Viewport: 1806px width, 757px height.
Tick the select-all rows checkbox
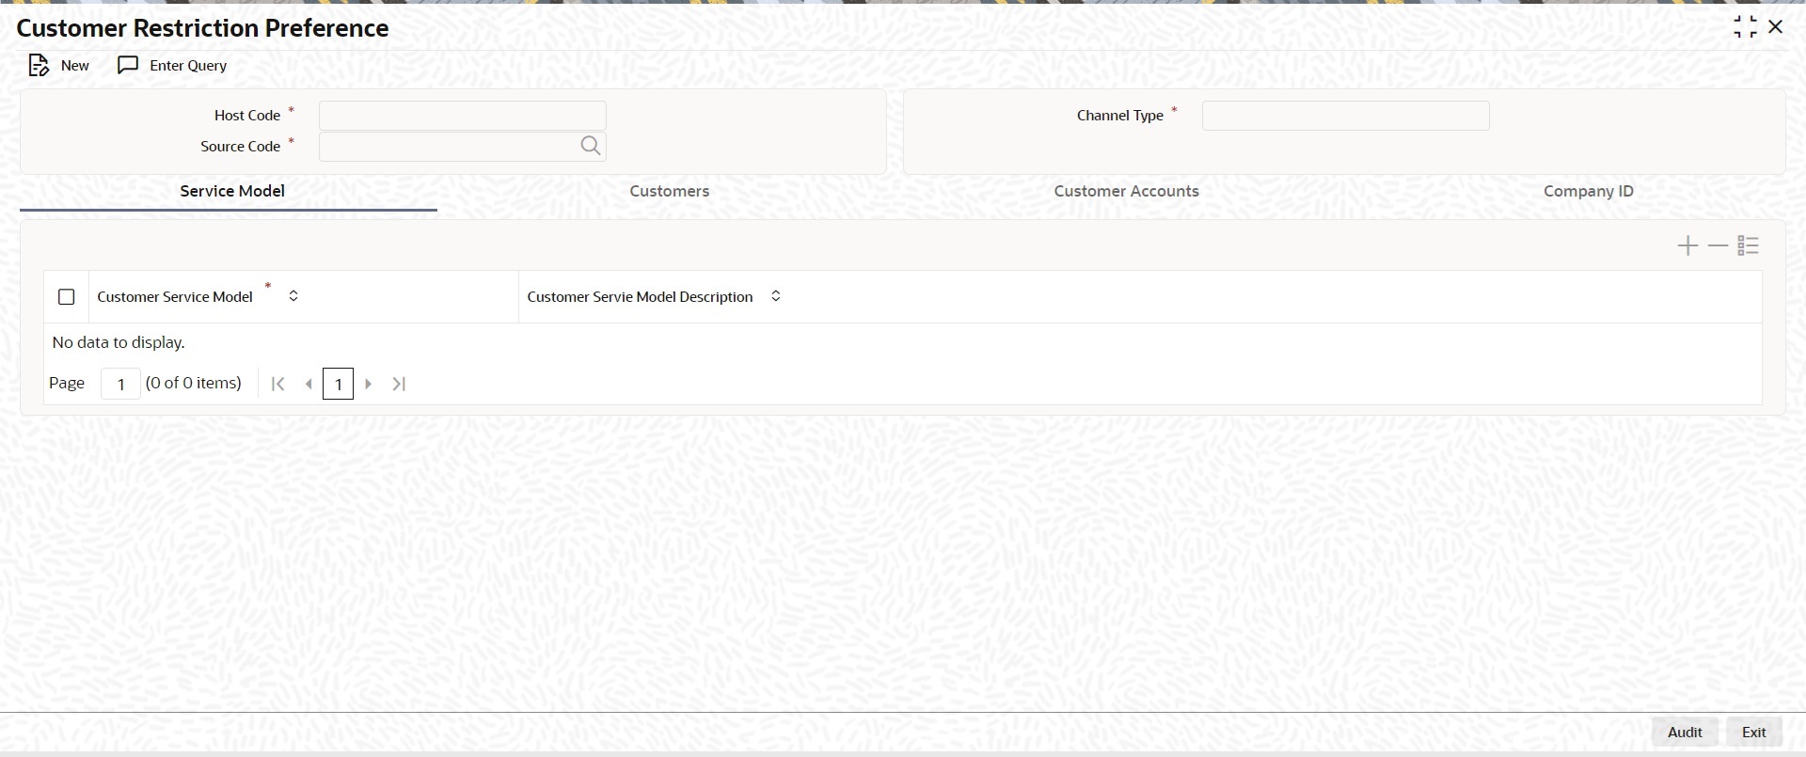click(x=67, y=297)
